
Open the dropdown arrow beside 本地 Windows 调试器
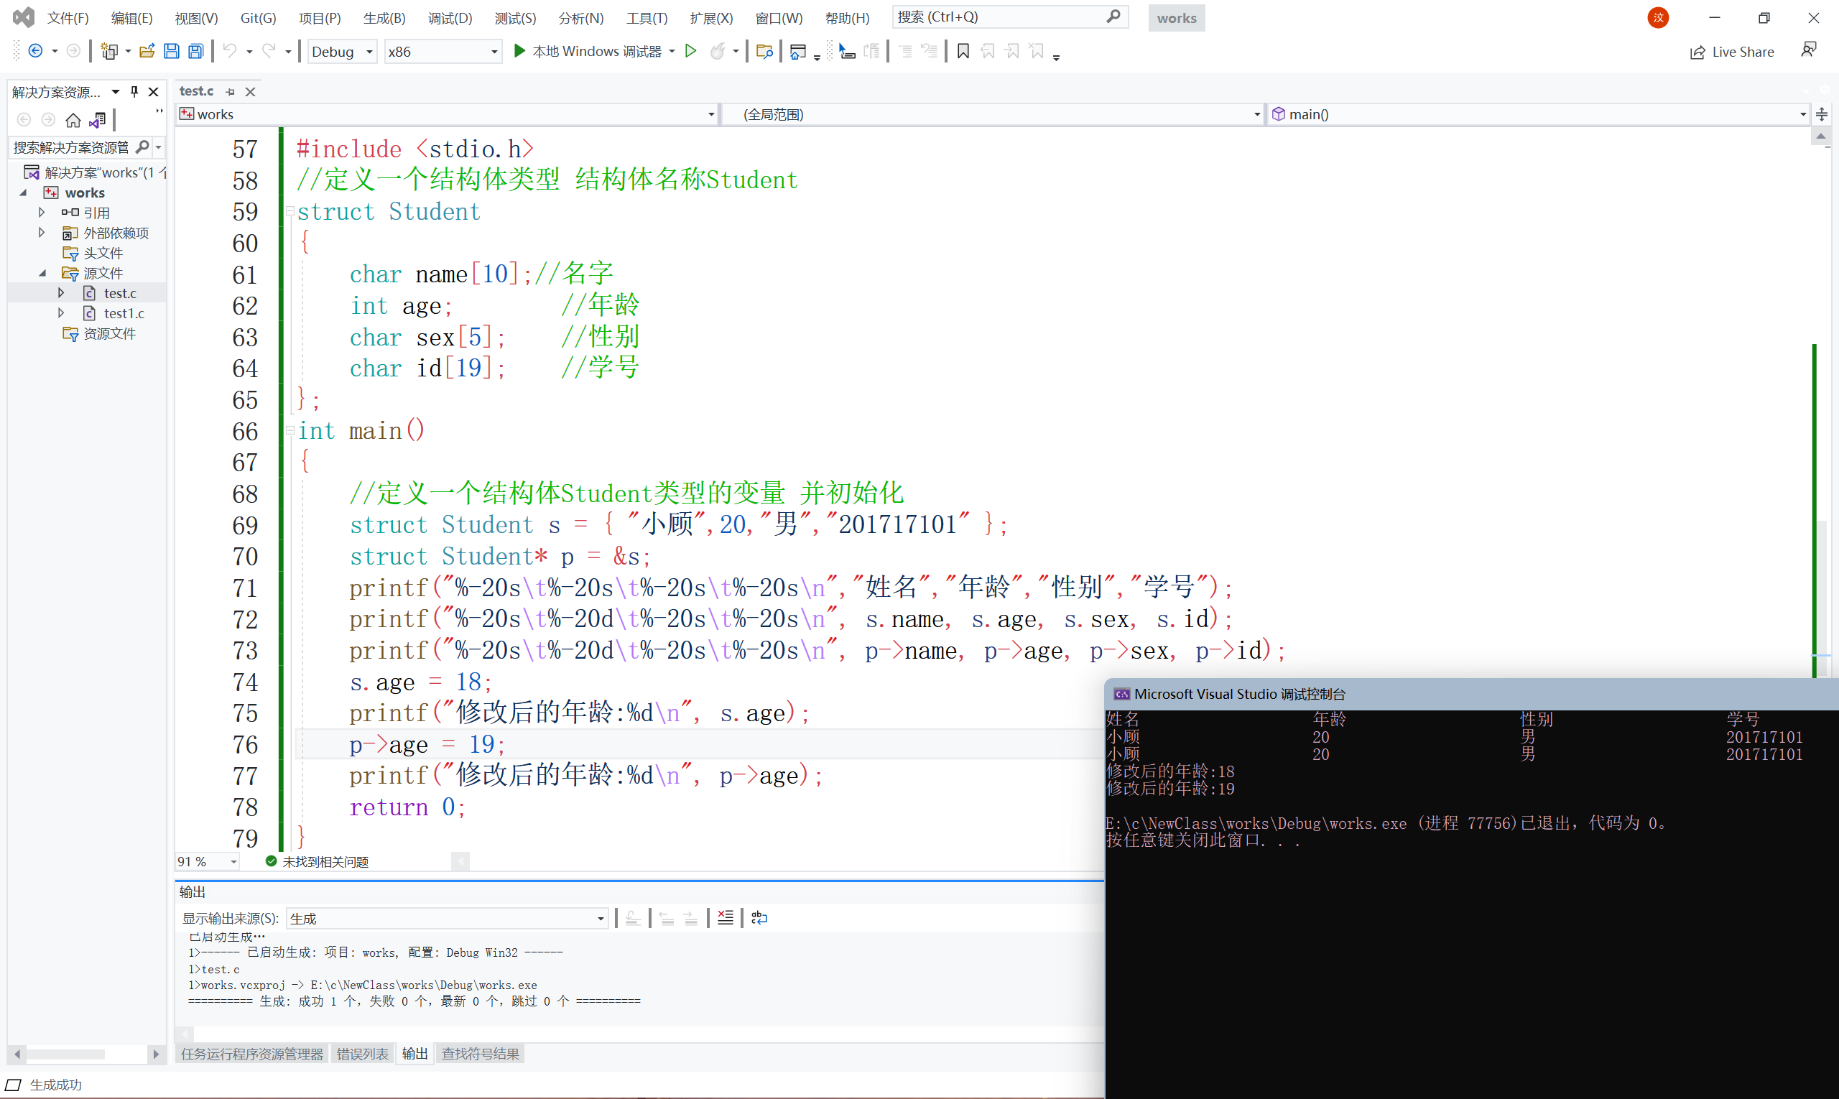pos(672,51)
